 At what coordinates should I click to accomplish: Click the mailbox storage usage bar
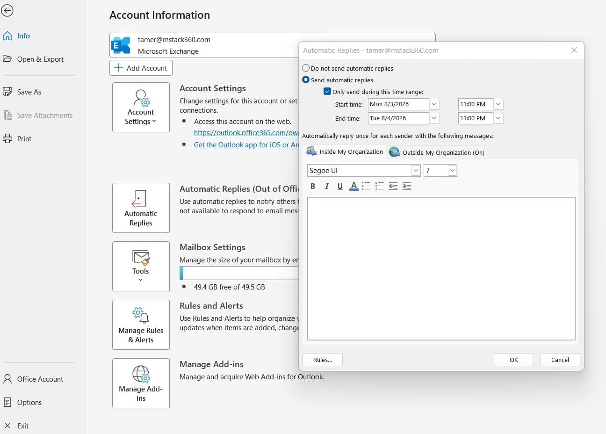coord(239,273)
